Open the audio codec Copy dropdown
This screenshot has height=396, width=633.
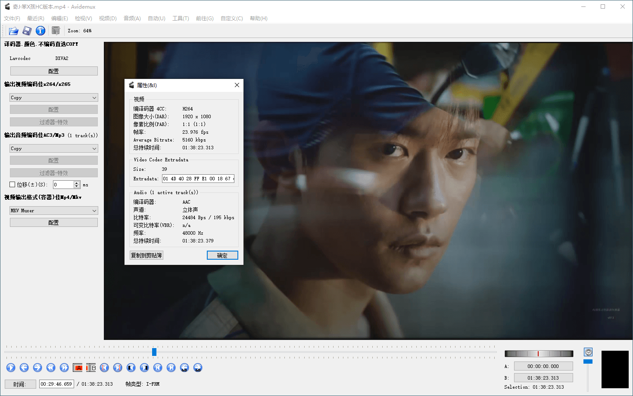[x=53, y=148]
